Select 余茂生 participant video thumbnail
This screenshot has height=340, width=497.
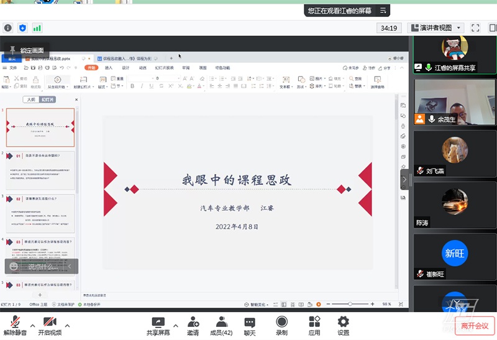[455, 103]
